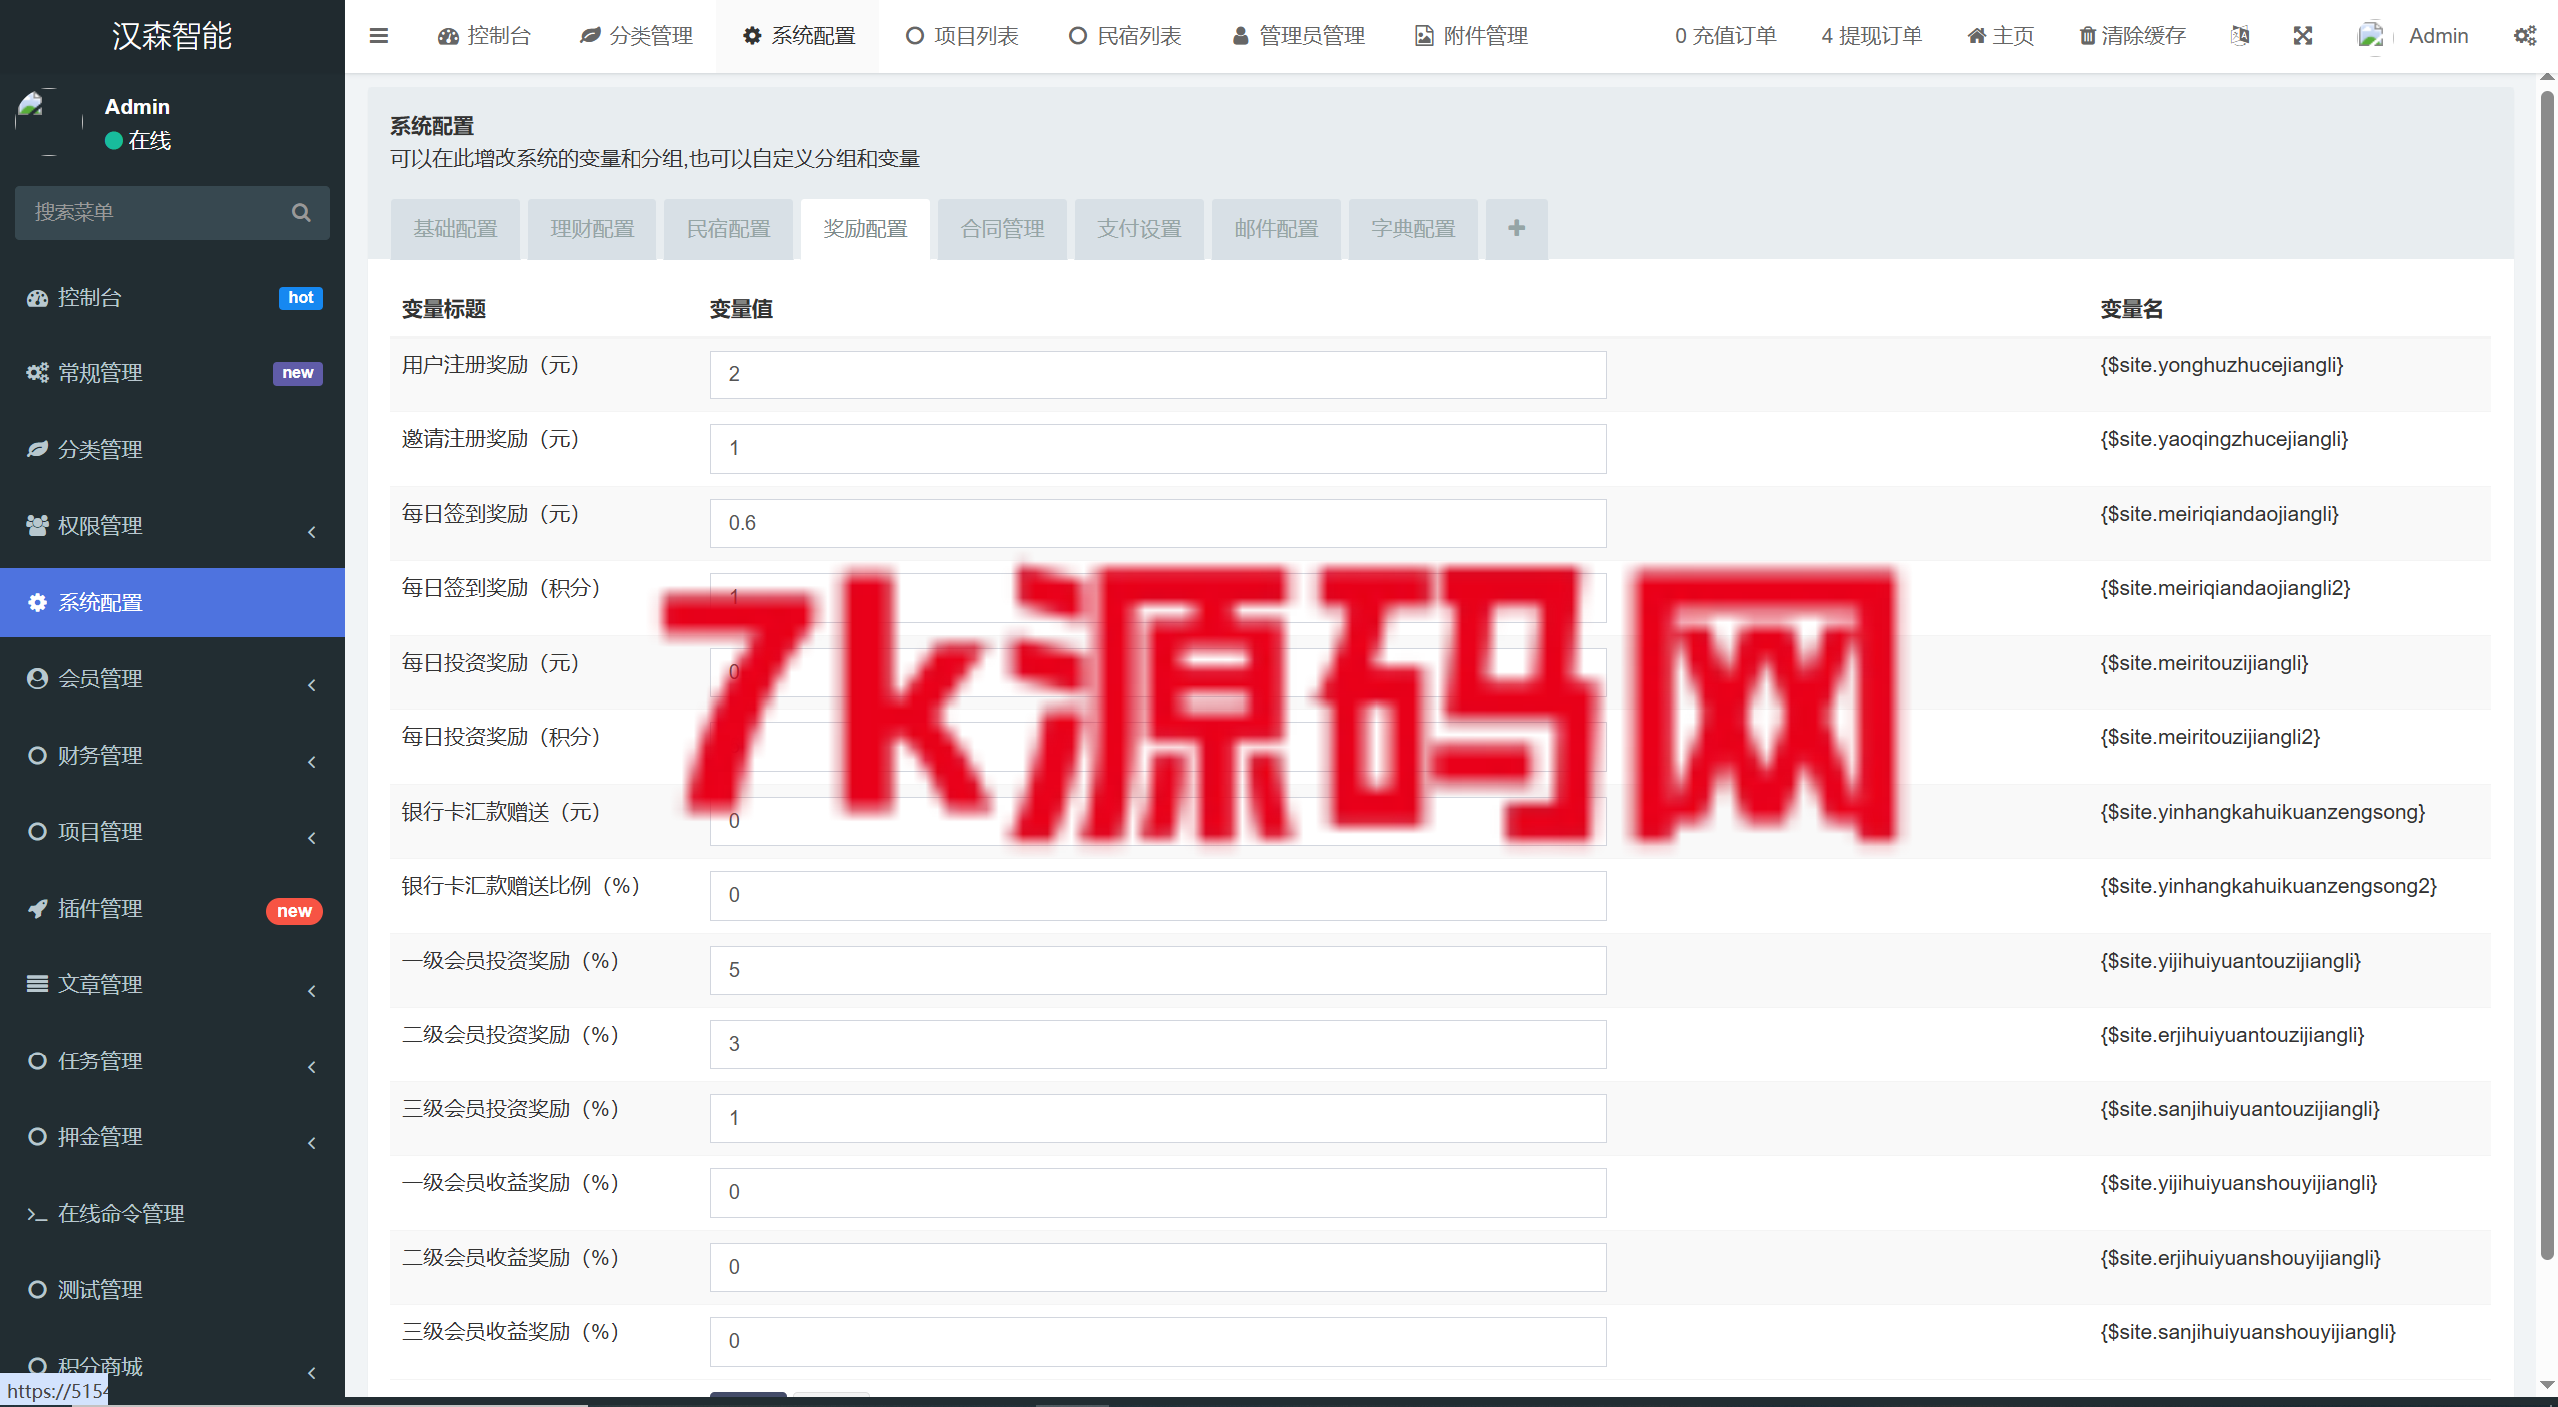Open the 支付设置 config tab
The image size is (2558, 1407).
(1139, 229)
